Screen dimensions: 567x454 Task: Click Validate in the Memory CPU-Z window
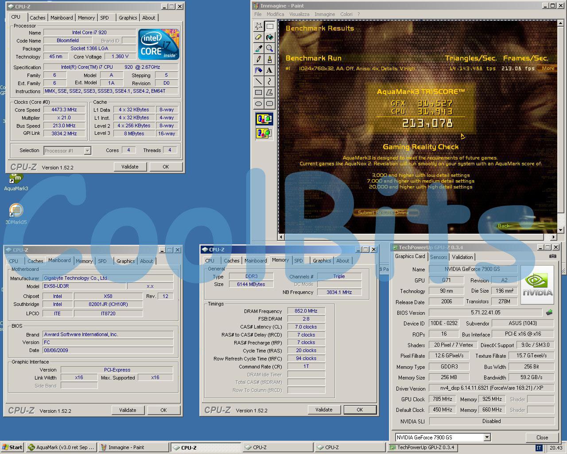(x=324, y=410)
